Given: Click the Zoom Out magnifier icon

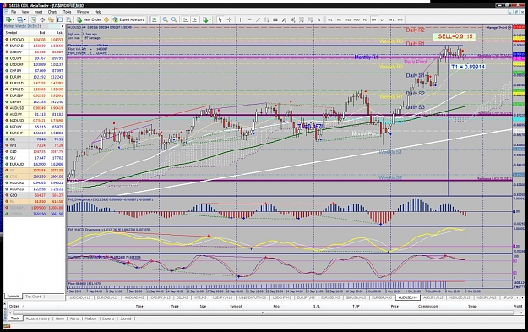Looking at the screenshot, I should (x=174, y=19).
